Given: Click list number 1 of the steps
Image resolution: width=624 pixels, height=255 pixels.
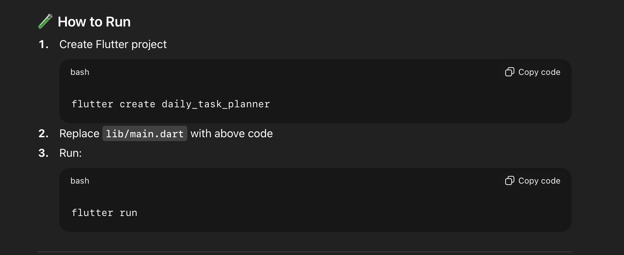Looking at the screenshot, I should (x=43, y=45).
